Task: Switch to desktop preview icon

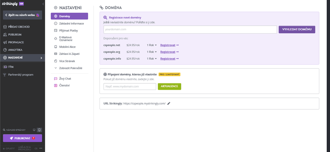Action: [x=34, y=130]
